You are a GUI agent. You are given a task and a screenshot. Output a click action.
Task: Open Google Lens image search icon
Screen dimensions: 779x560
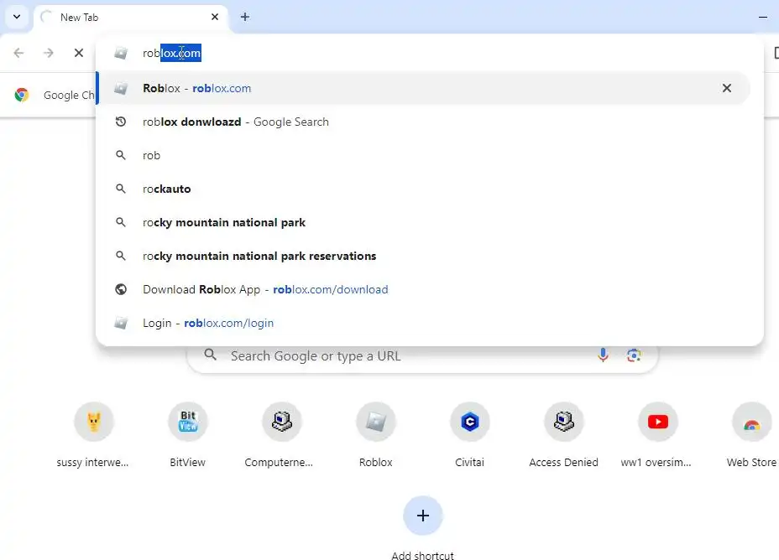click(x=634, y=355)
